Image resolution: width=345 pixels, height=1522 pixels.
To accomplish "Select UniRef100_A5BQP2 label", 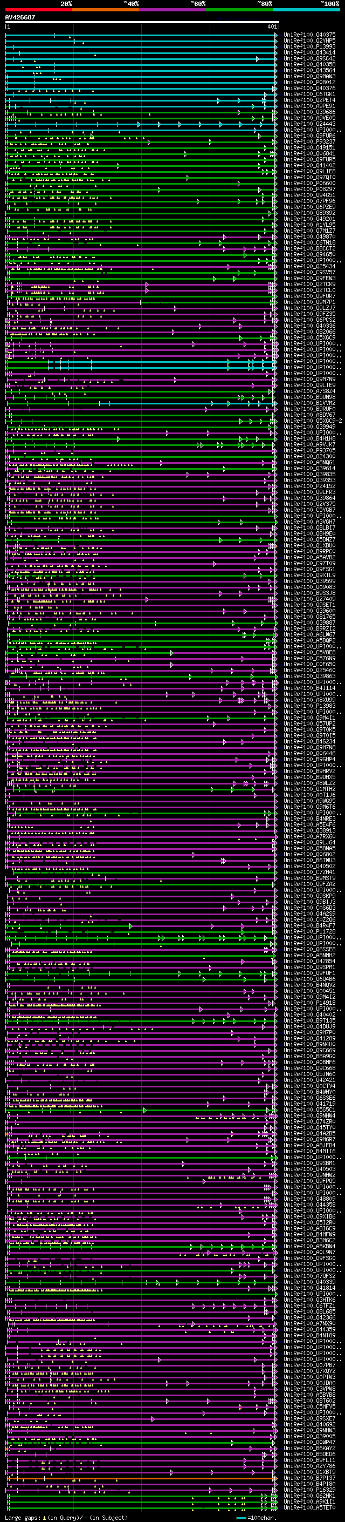I will [309, 640].
